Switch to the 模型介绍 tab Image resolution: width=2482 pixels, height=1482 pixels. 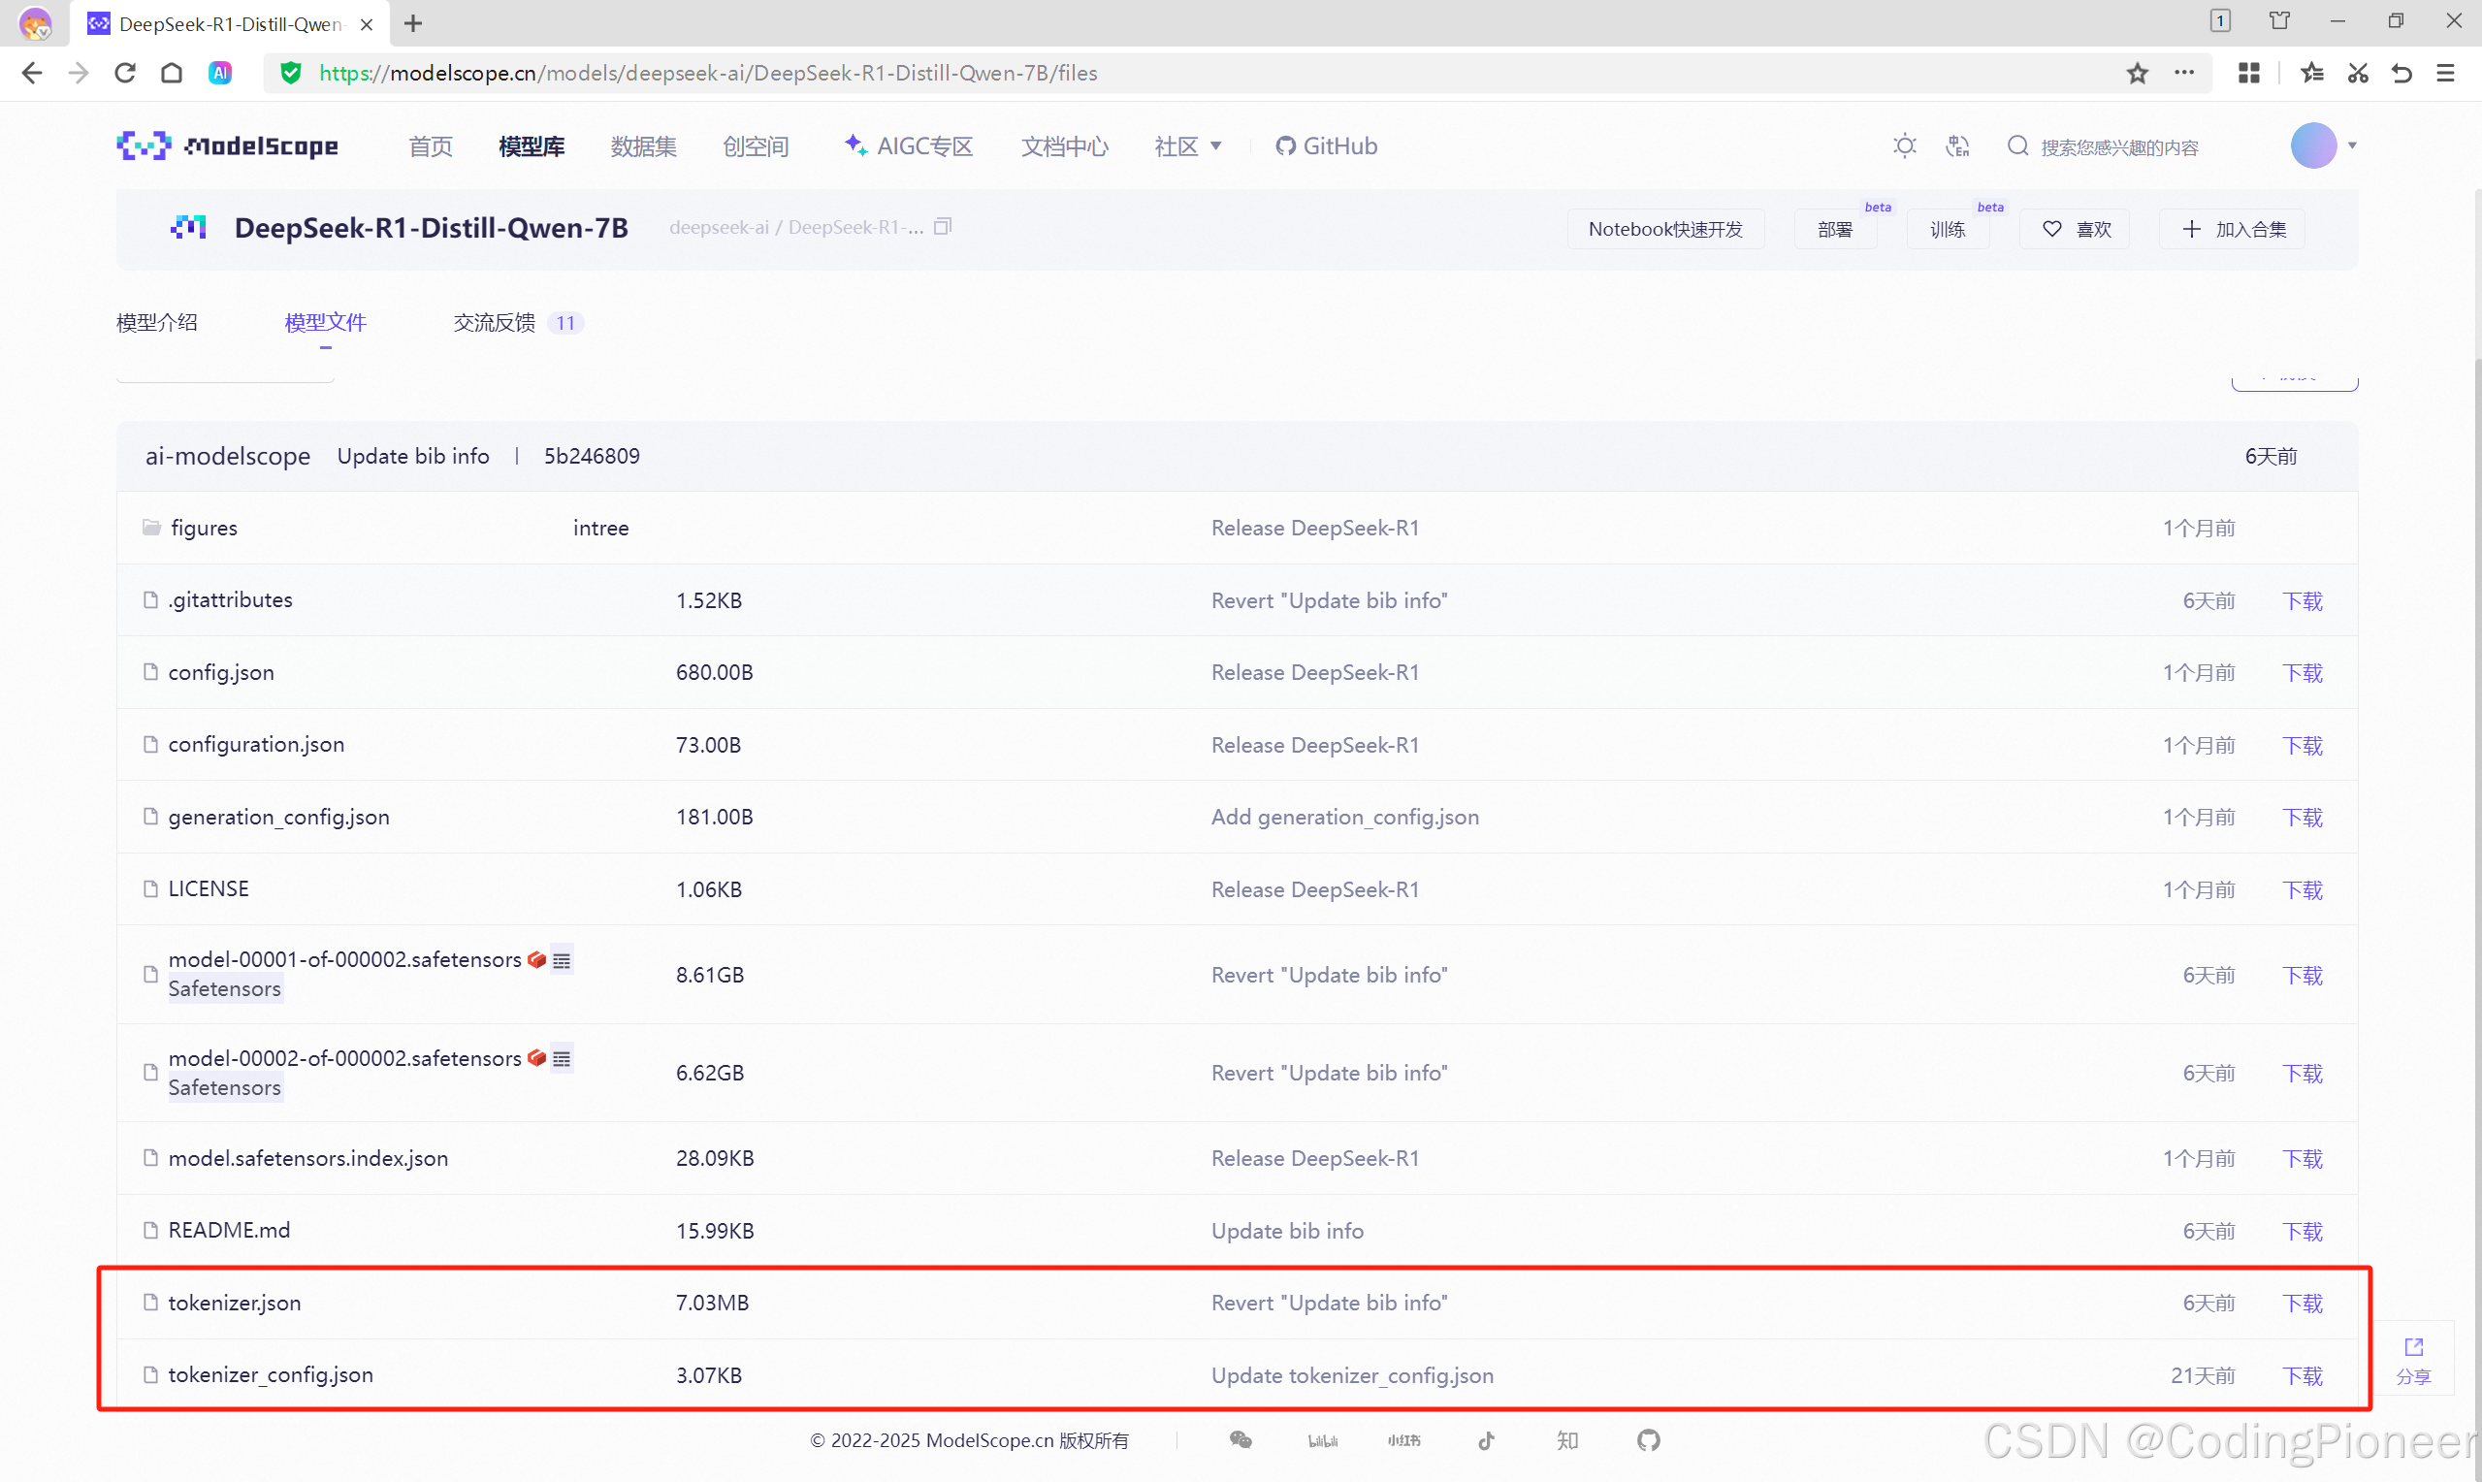[x=157, y=323]
